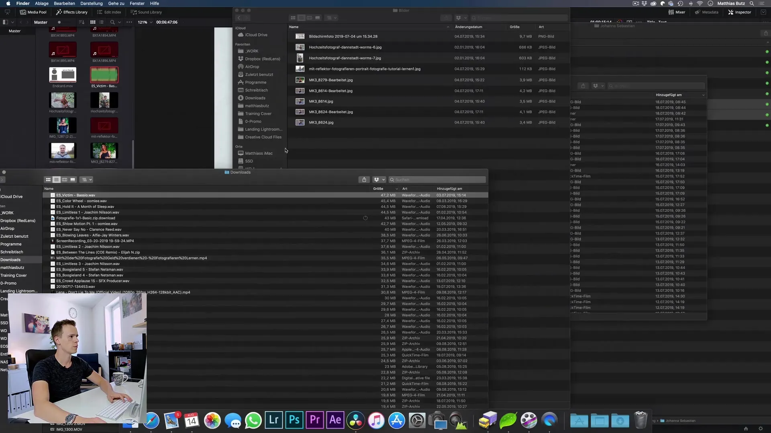Select the ES_Victim clip thumbnail in media pool

104,75
